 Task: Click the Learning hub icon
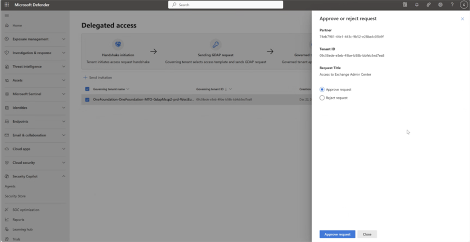[x=7, y=229]
